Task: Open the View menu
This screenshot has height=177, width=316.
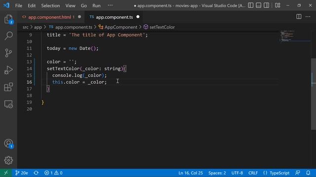Action: 70,5
